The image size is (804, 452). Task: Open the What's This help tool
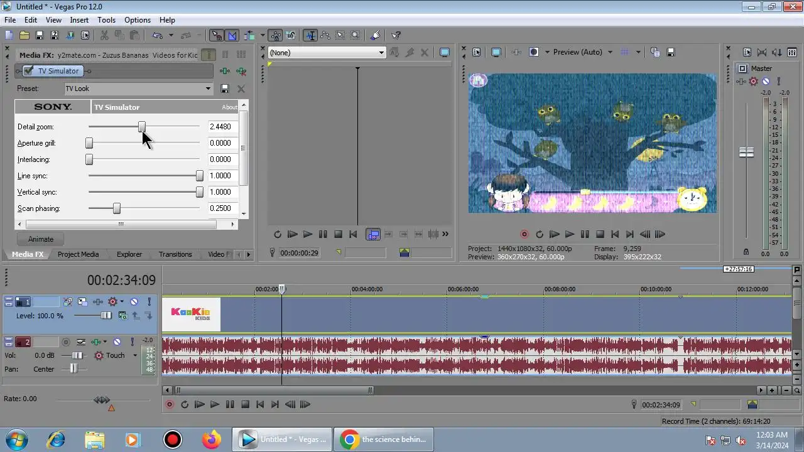click(396, 36)
